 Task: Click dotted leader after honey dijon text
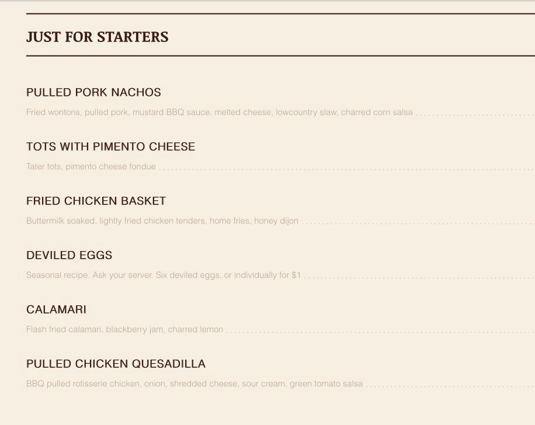(418, 222)
